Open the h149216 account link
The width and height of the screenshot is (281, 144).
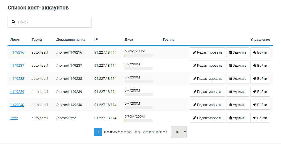17,52
